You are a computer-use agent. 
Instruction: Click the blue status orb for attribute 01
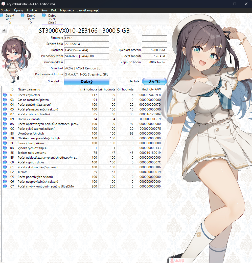point(5,95)
